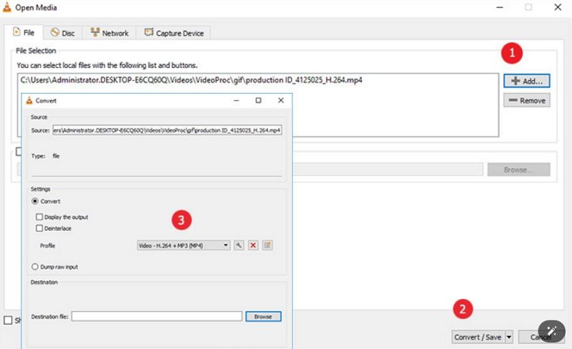Switch to the Network tab
Image resolution: width=572 pixels, height=349 pixels.
point(109,33)
